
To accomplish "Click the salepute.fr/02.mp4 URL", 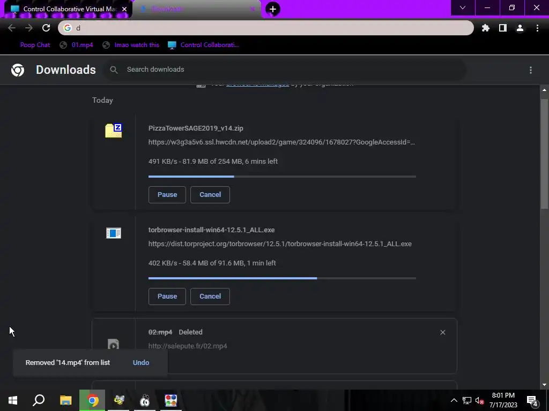I will pyautogui.click(x=188, y=346).
